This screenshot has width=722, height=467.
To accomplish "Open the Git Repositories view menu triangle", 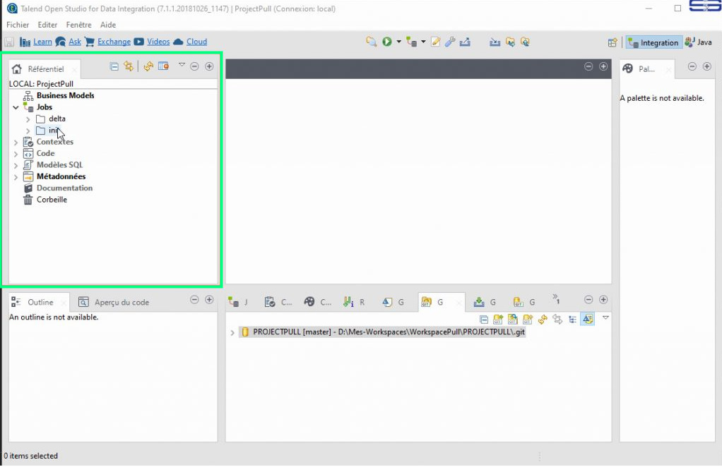I will click(x=605, y=317).
